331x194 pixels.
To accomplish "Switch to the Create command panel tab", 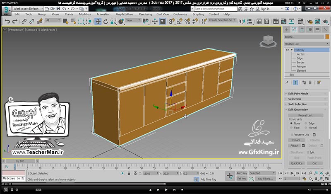I will pyautogui.click(x=286, y=29).
